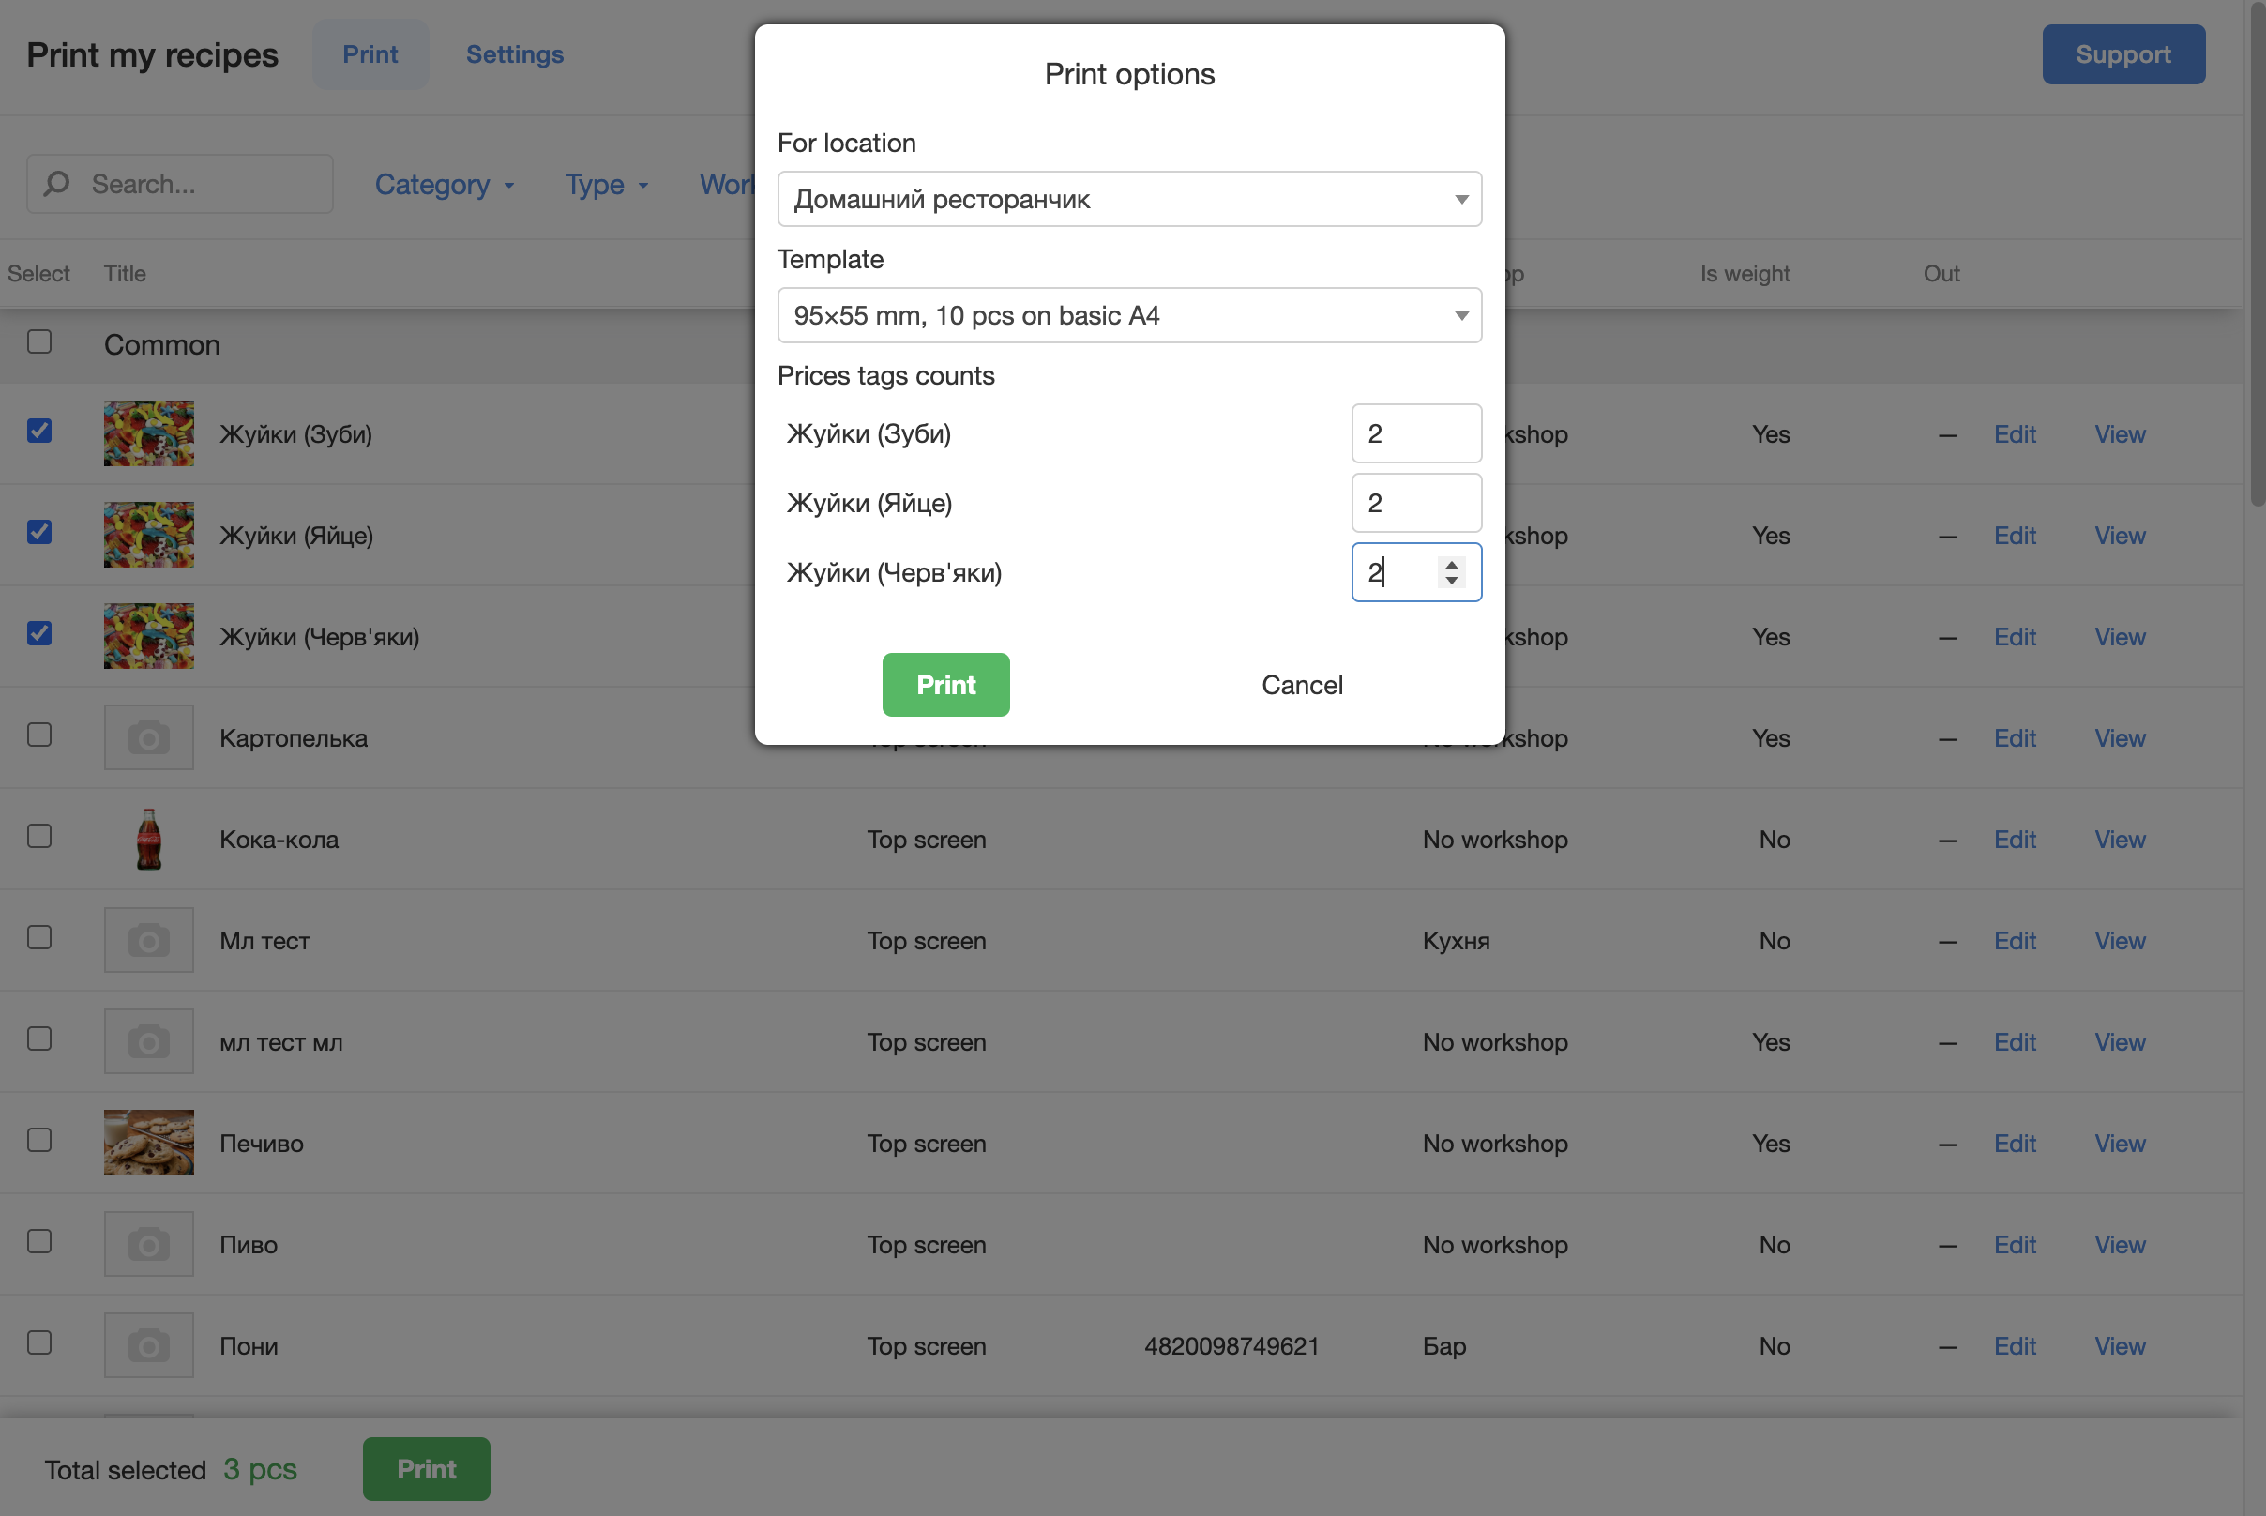Increase Жуйки (Черв'яки) count with up arrow
Viewport: 2266px width, 1516px height.
(x=1451, y=565)
